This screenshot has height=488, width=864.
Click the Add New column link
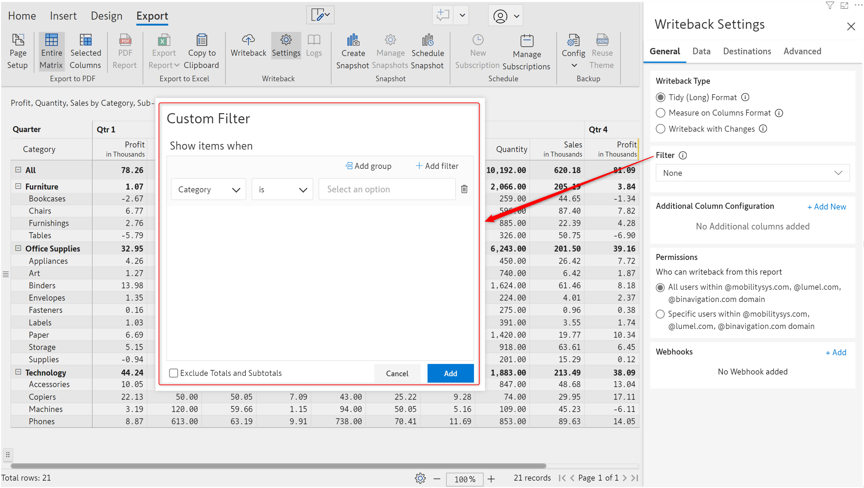826,207
